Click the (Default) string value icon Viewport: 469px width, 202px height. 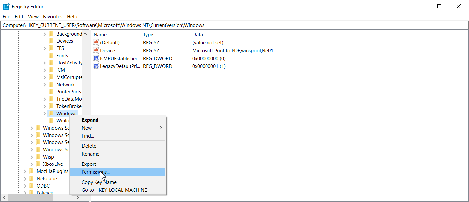[x=96, y=42]
